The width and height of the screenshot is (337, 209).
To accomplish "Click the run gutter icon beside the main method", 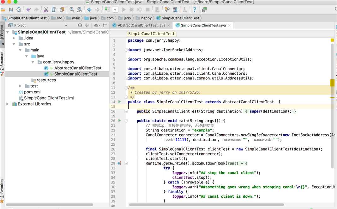I will tap(119, 121).
